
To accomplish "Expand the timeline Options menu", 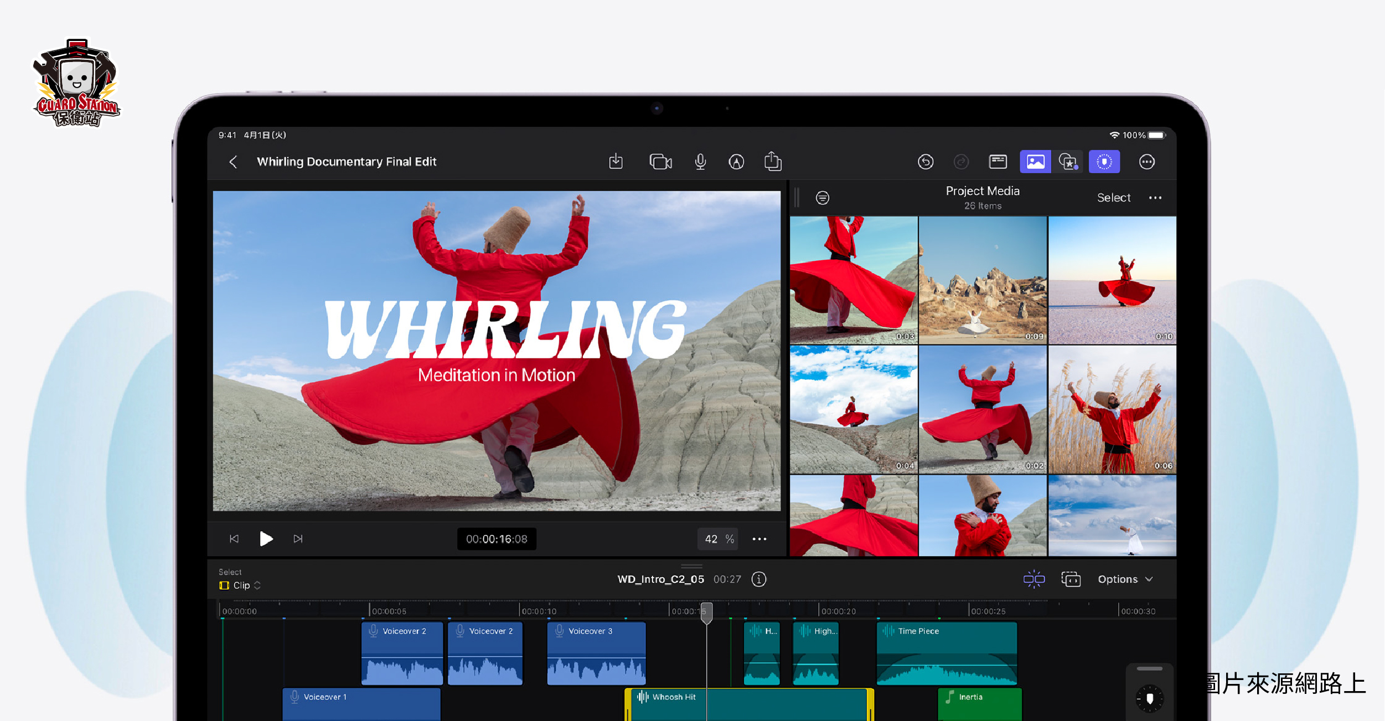I will pyautogui.click(x=1125, y=579).
